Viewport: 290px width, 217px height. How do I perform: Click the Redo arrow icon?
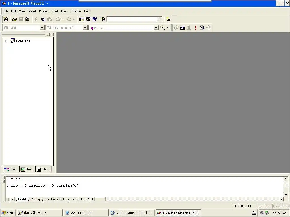(x=69, y=19)
